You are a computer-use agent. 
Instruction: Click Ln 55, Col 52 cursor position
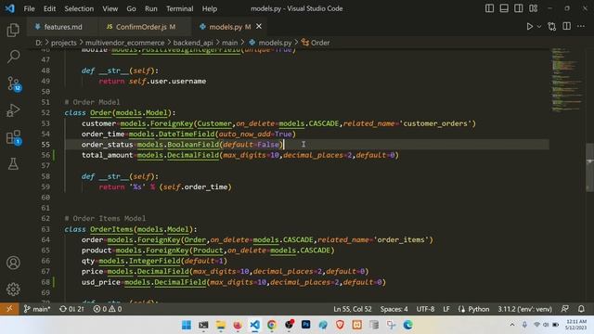pos(353,309)
